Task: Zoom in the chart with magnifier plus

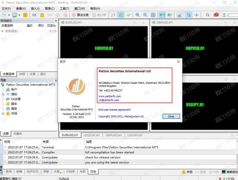Action: click(x=138, y=15)
